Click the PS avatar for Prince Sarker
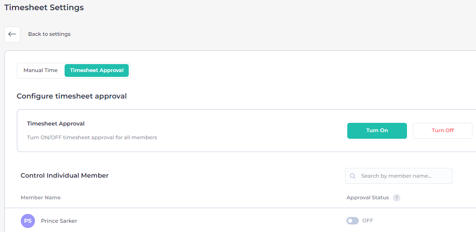Image resolution: width=476 pixels, height=232 pixels. tap(28, 221)
